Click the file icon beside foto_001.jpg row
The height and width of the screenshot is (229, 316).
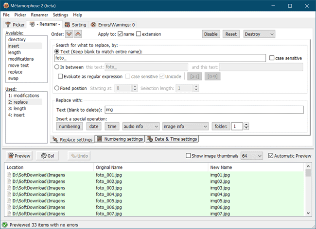point(9,175)
